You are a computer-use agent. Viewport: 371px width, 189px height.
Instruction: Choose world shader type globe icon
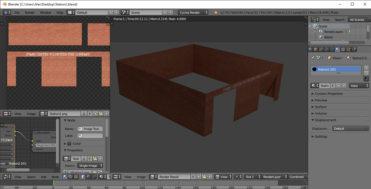(88, 177)
